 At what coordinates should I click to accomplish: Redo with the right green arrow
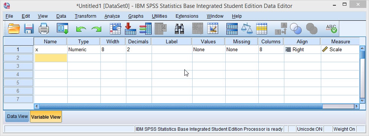point(96,29)
